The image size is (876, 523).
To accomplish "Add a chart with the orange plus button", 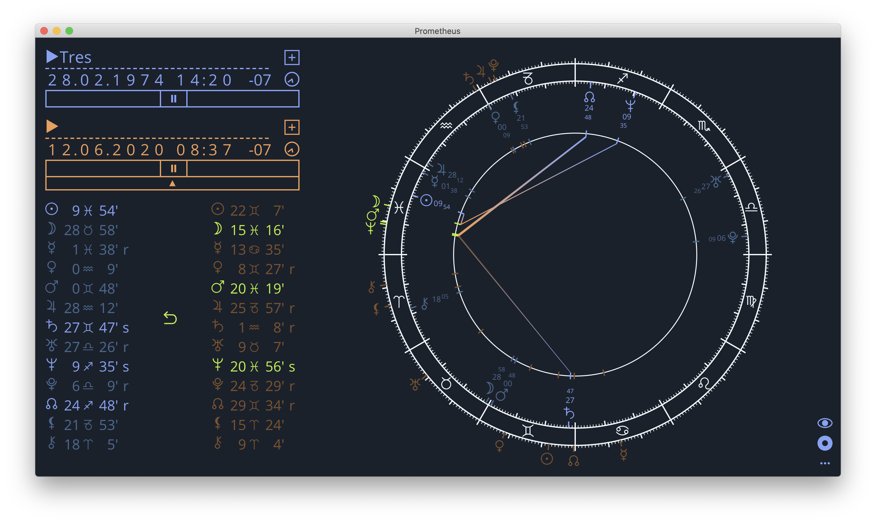I will pyautogui.click(x=292, y=127).
